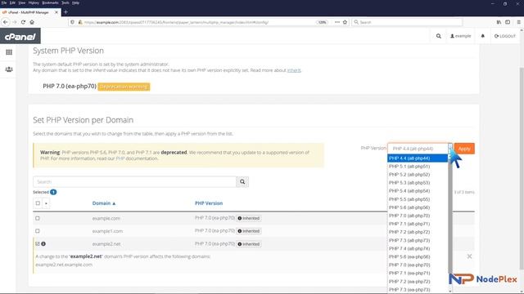Click the browser address bar URL
Viewport: 524px width, 294px height.
(176, 22)
